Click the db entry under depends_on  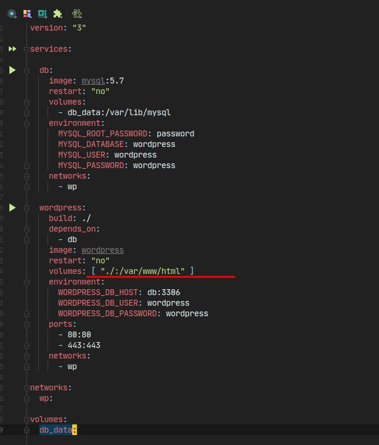[x=72, y=239]
